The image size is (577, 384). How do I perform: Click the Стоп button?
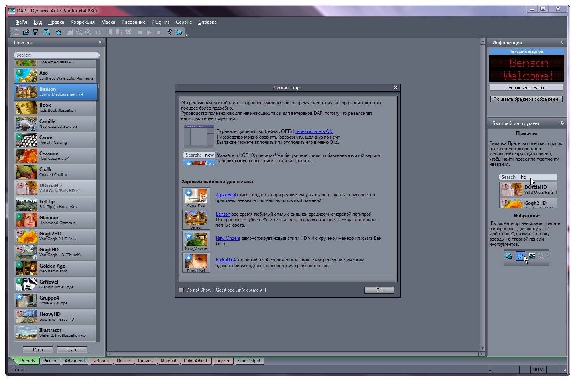tap(38, 350)
